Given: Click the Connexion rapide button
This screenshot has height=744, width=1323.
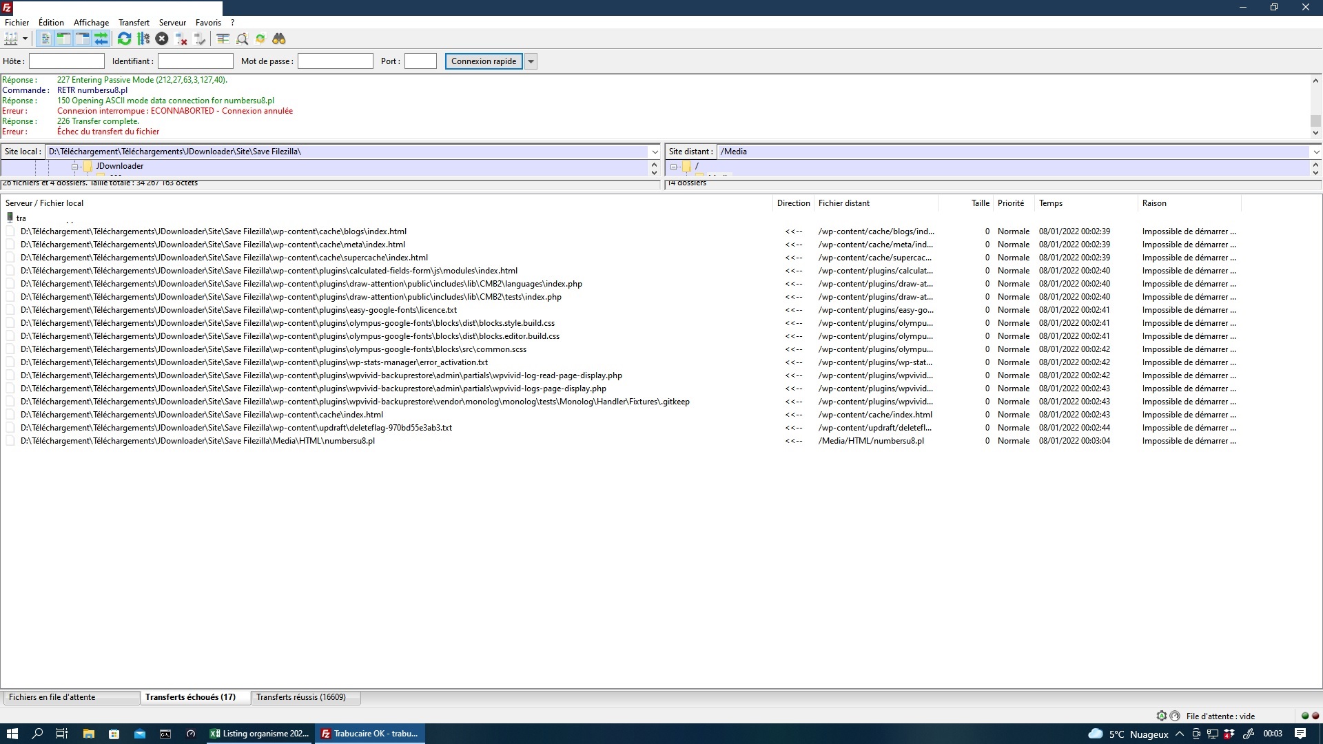Looking at the screenshot, I should pos(484,61).
